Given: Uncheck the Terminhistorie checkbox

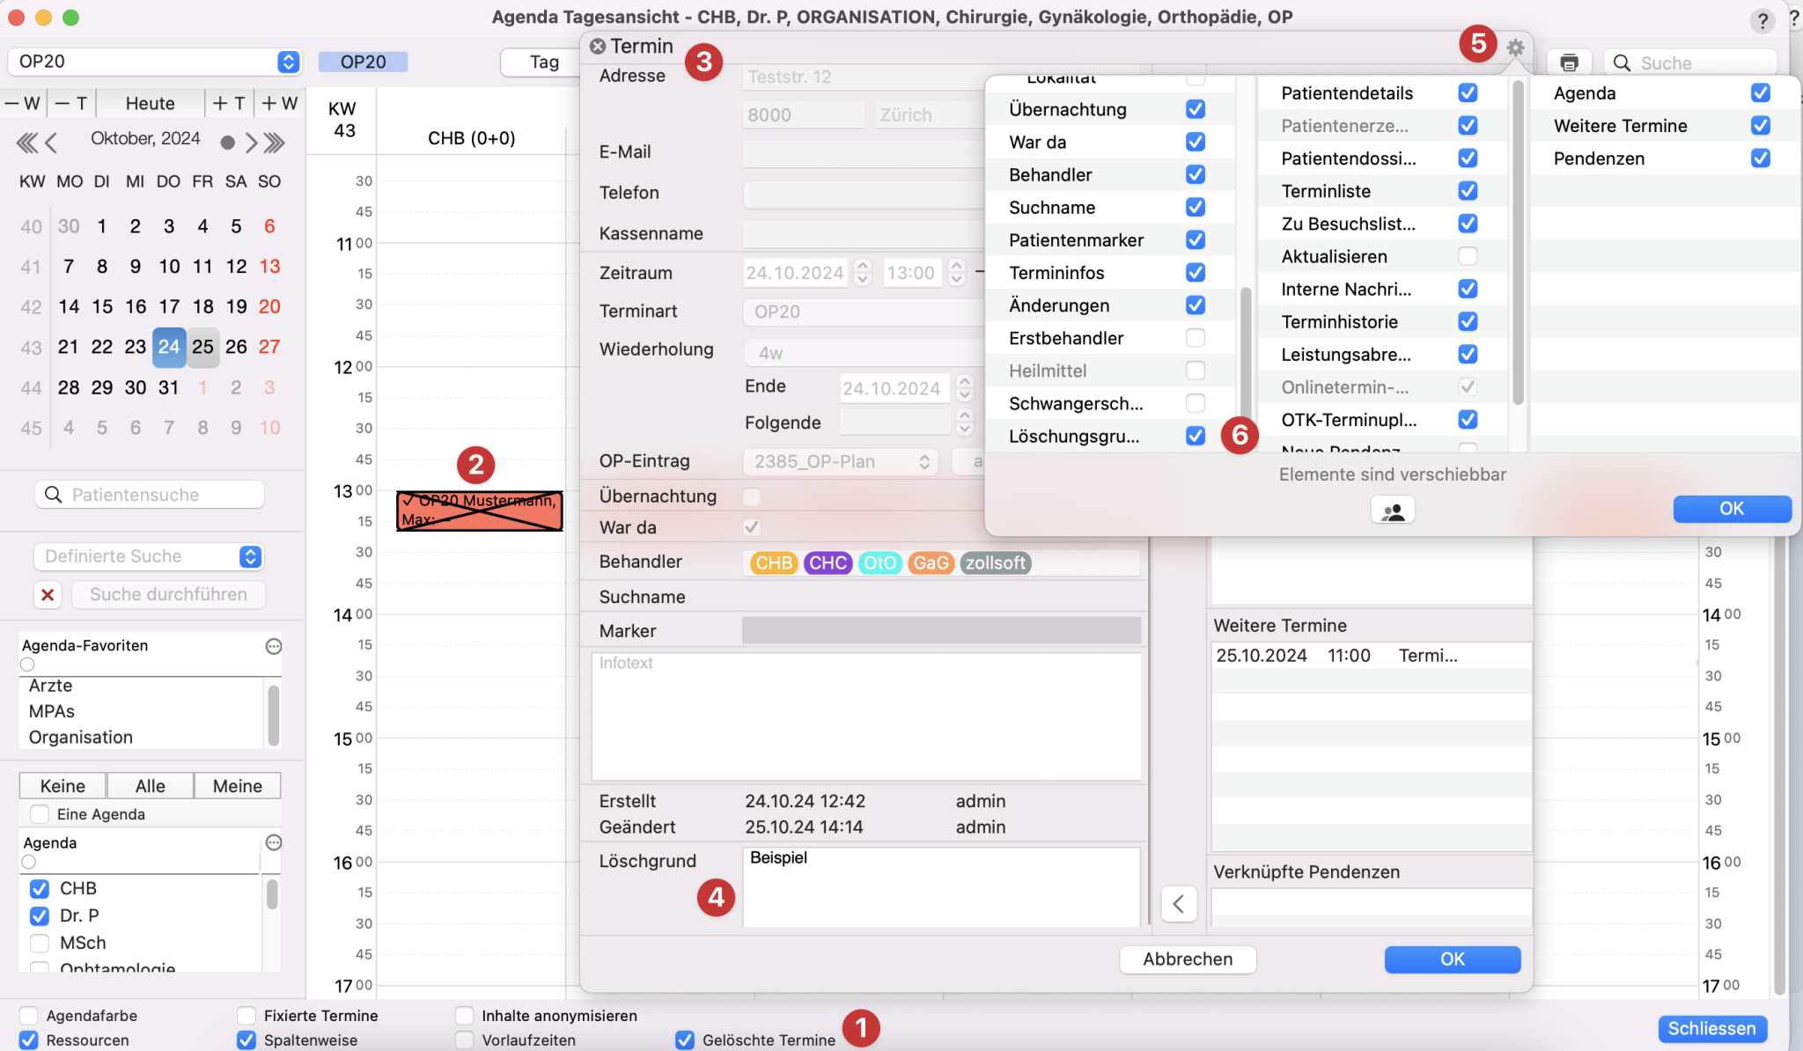Looking at the screenshot, I should [1468, 321].
